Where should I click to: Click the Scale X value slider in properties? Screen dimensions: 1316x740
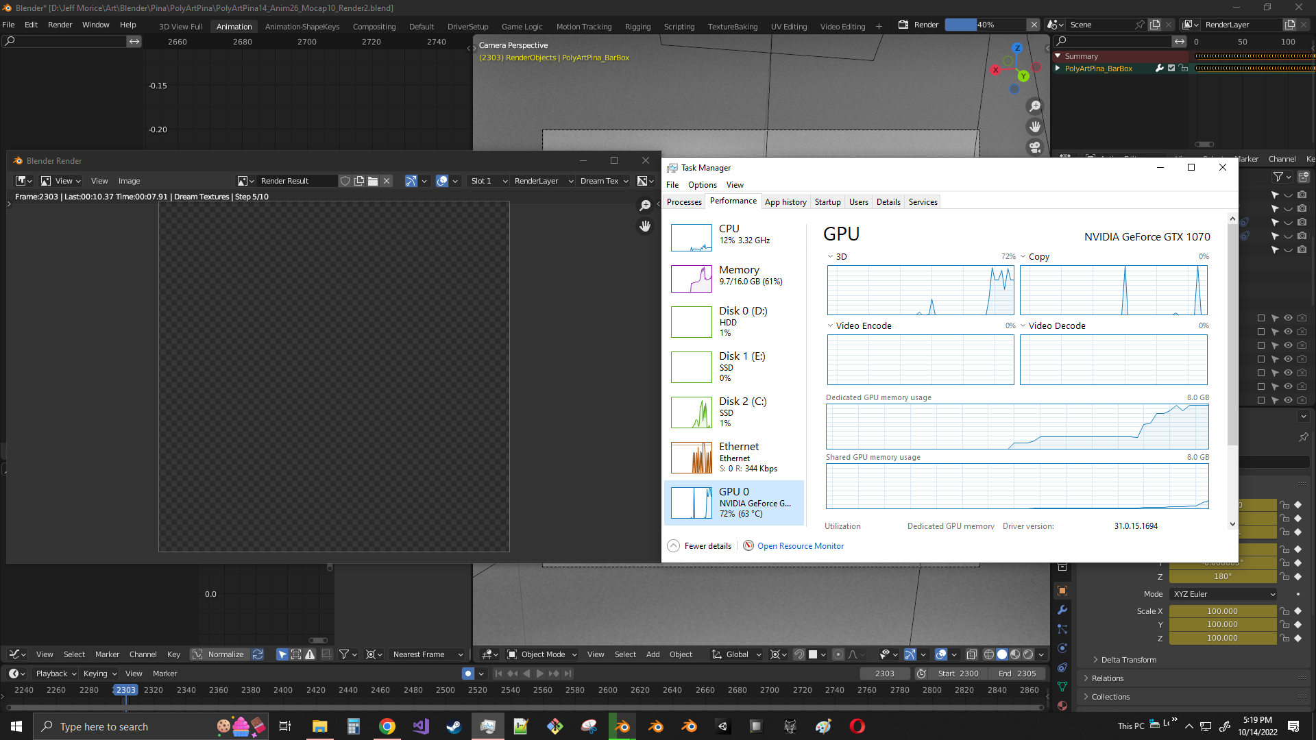click(1223, 610)
